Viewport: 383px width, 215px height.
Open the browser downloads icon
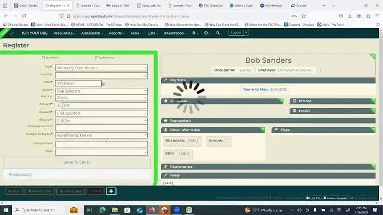coord(349,16)
